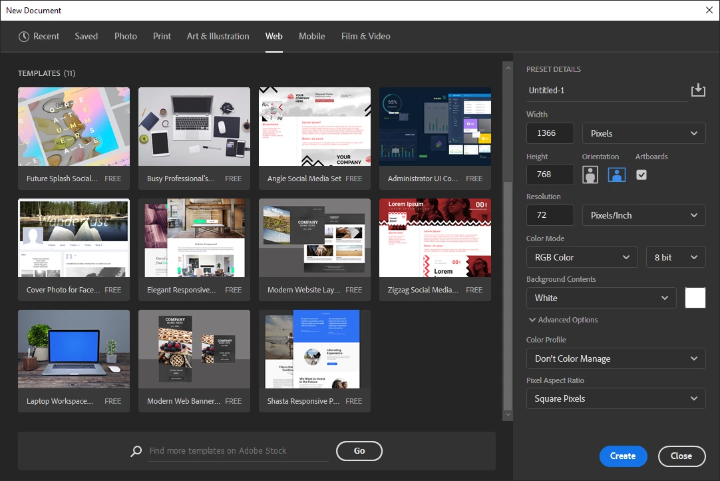Switch to the Saved tab
Image resolution: width=720 pixels, height=481 pixels.
click(x=87, y=37)
